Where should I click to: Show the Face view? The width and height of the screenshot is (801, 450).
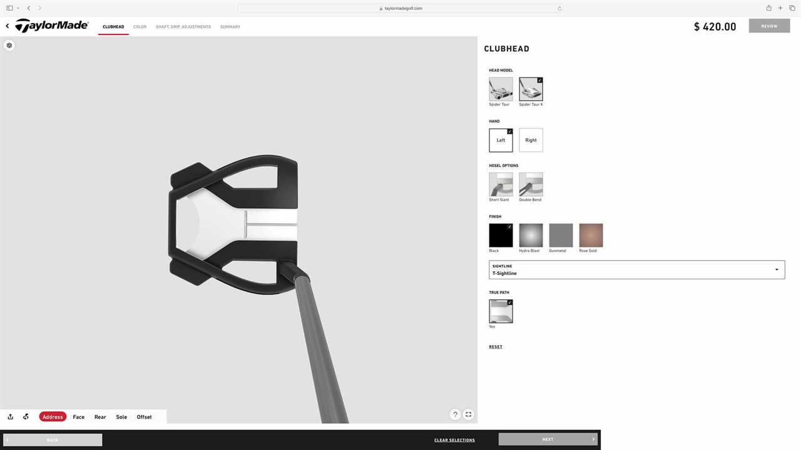click(x=78, y=417)
